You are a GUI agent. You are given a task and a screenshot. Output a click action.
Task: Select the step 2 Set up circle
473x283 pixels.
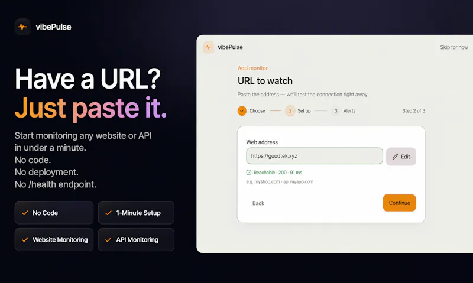pos(290,111)
